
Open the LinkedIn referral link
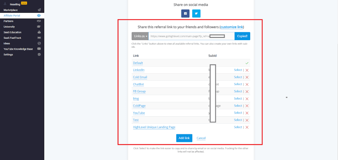(139, 70)
